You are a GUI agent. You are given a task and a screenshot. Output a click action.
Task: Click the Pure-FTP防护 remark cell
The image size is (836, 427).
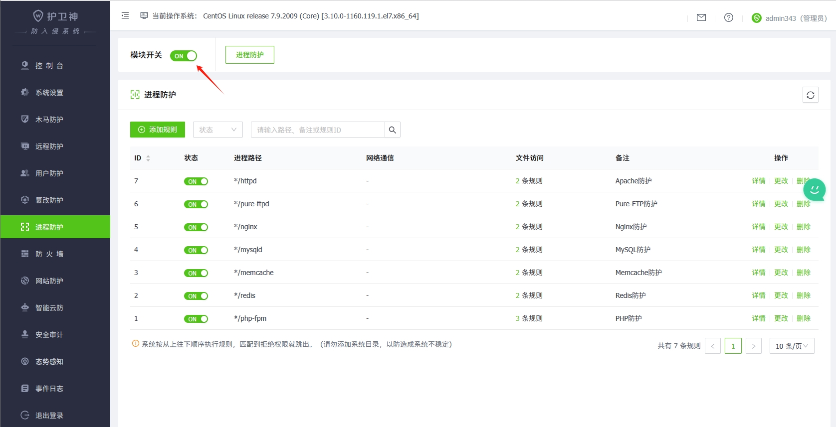[x=636, y=204]
